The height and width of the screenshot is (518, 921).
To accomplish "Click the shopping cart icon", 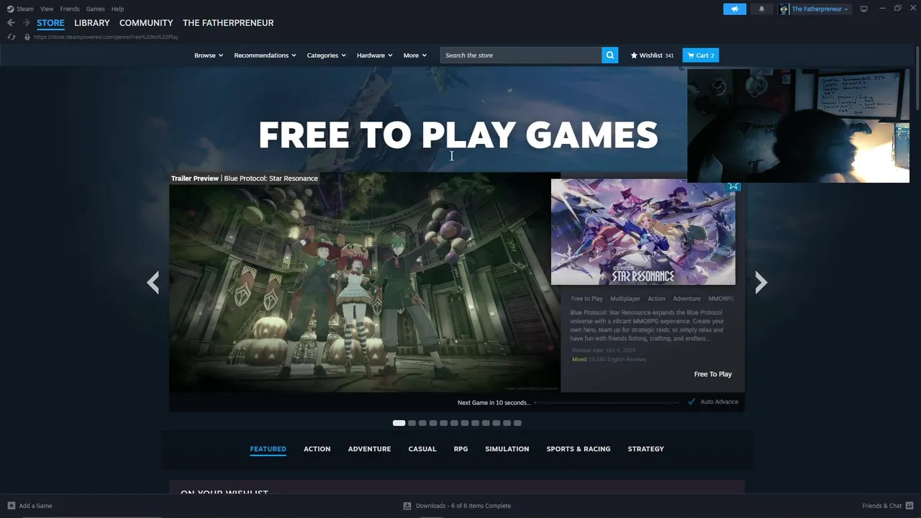I will (x=691, y=55).
